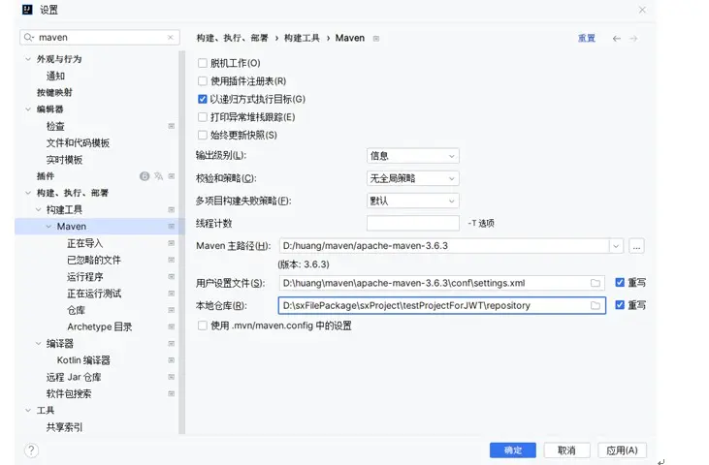The image size is (709, 465).
Task: Click the project icon on 检查 row
Action: 172,126
